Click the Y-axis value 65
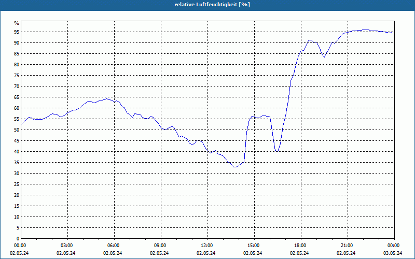Screen dimensions: 415x259 tap(17, 97)
